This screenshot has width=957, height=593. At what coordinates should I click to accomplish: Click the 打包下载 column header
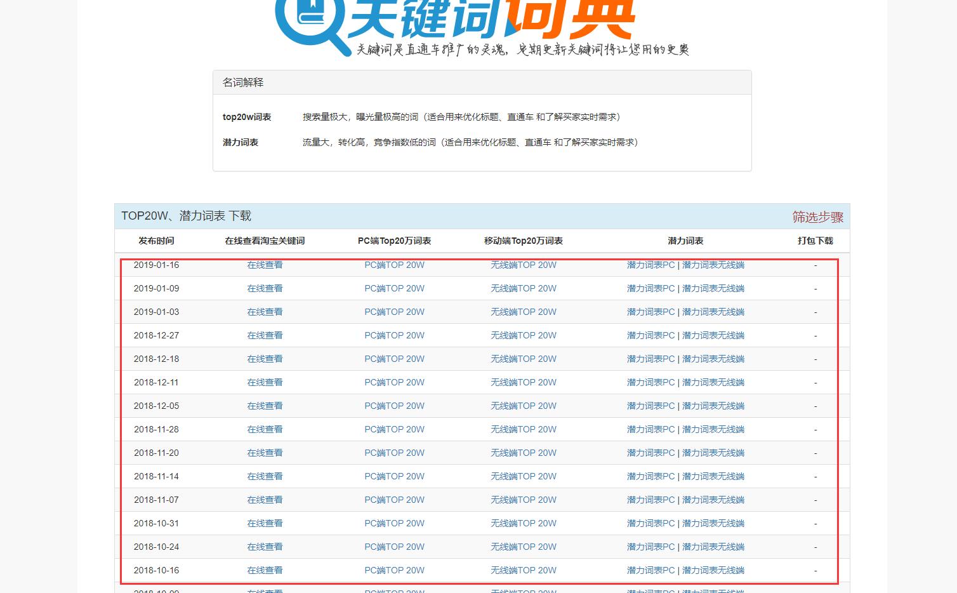(x=815, y=241)
